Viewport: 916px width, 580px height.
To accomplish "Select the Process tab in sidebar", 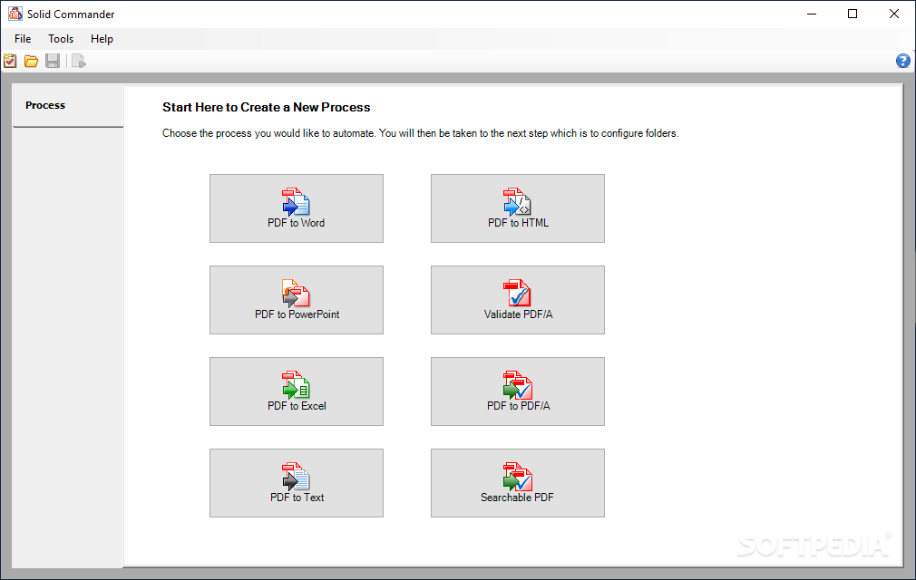I will point(68,106).
